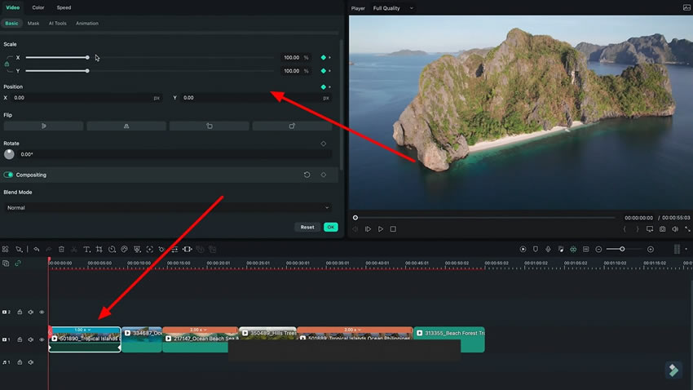Record voiceover with the microphone icon
693x390 pixels.
548,250
